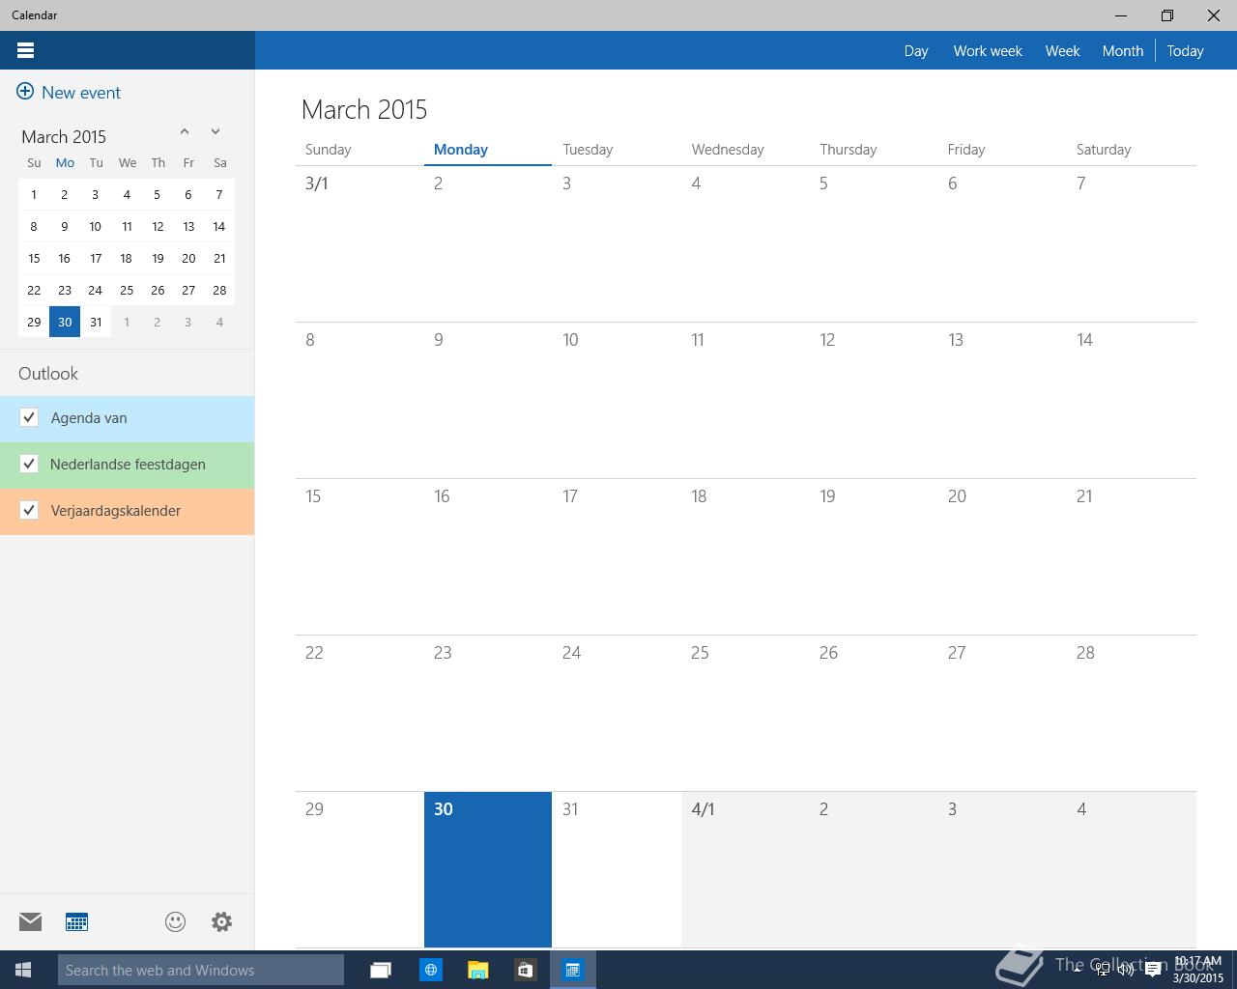Select day 7 Saturday in month grid
The height and width of the screenshot is (989, 1237).
[1132, 243]
